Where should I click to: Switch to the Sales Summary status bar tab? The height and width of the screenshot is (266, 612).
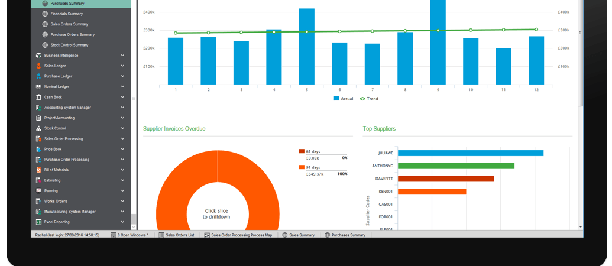(x=299, y=235)
